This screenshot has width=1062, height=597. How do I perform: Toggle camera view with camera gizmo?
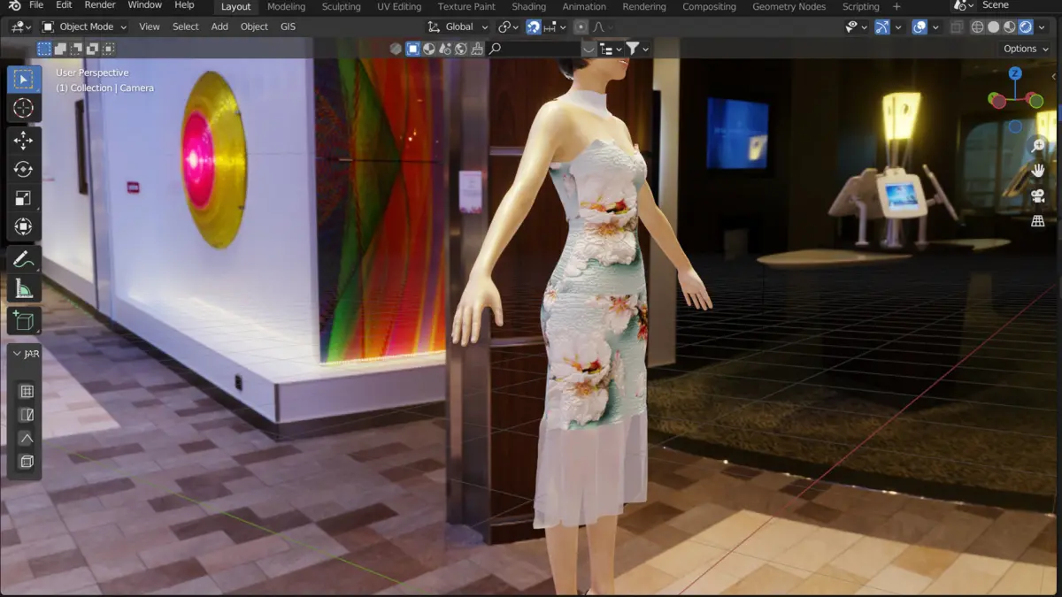tap(1038, 195)
